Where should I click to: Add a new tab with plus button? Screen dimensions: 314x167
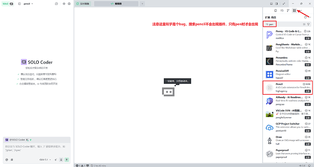pos(142,4)
